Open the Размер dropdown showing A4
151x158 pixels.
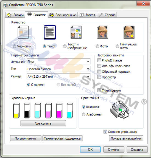pyautogui.click(x=58, y=77)
